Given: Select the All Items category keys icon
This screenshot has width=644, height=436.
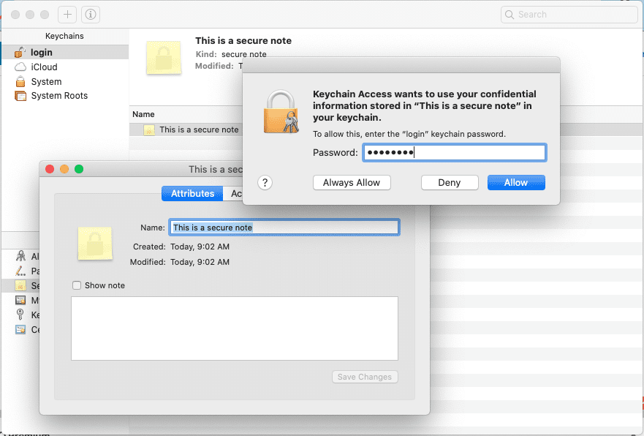Looking at the screenshot, I should [x=21, y=257].
